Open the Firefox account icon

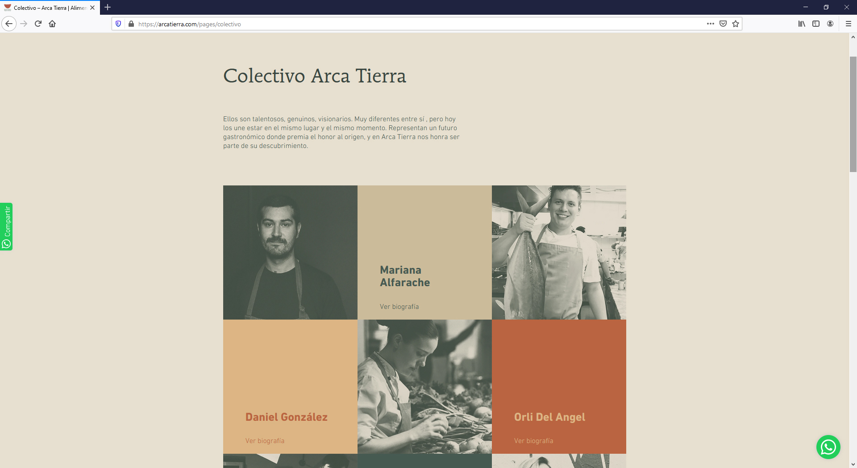pos(830,24)
